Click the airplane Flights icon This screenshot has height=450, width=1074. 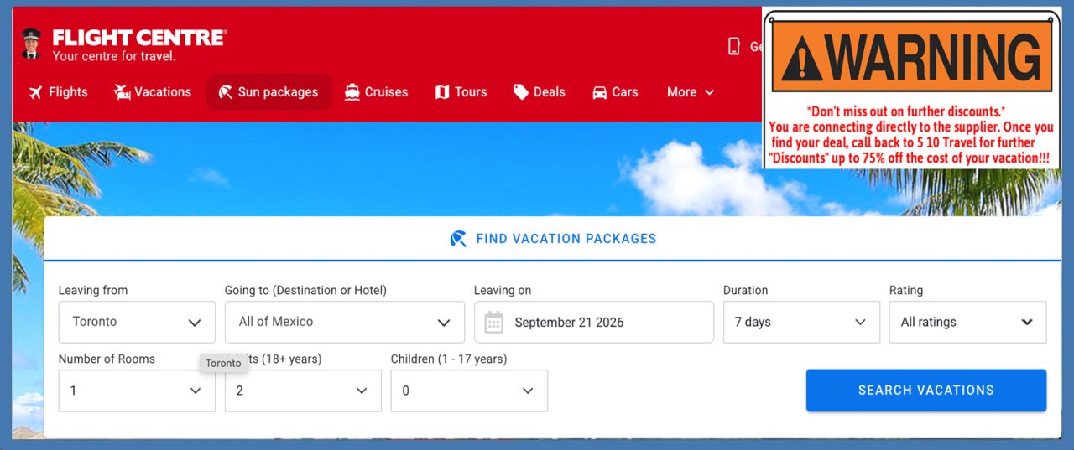click(35, 92)
